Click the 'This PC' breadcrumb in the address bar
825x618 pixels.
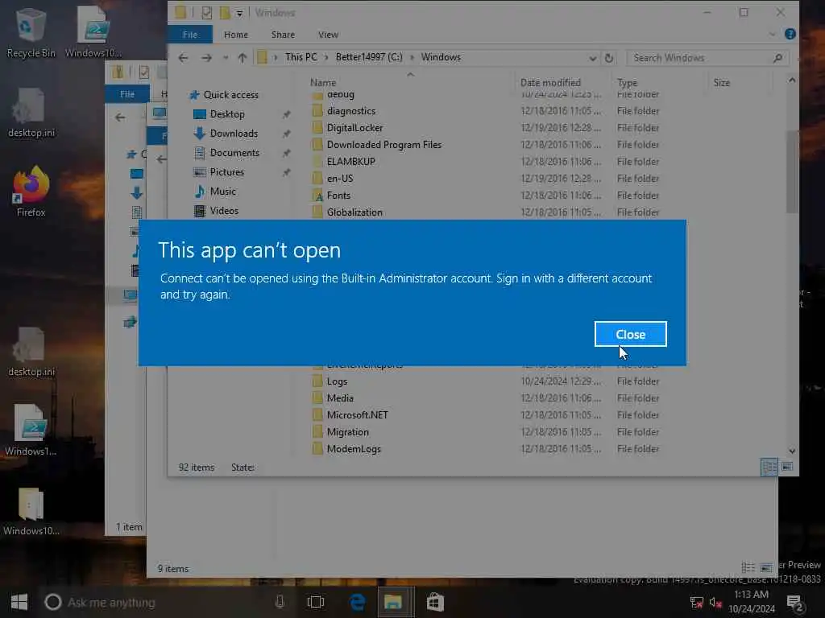point(301,57)
